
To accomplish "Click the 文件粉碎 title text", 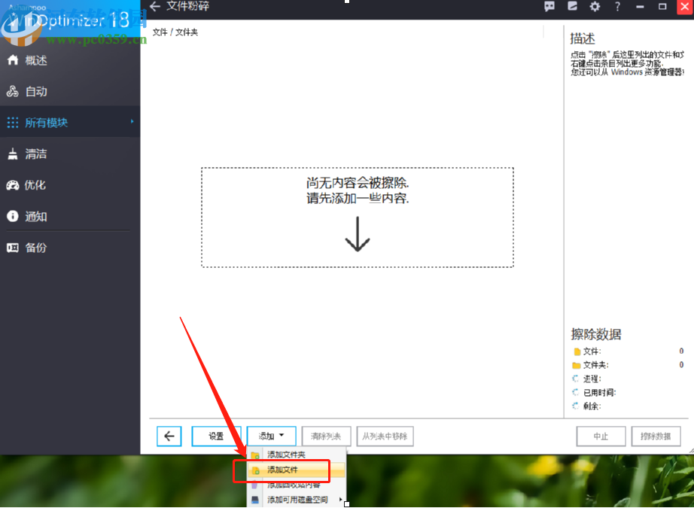I will click(187, 6).
